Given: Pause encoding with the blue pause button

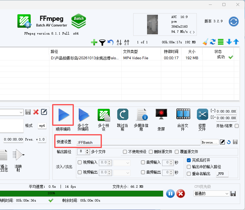Looking at the screenshot, I should [x=170, y=194].
